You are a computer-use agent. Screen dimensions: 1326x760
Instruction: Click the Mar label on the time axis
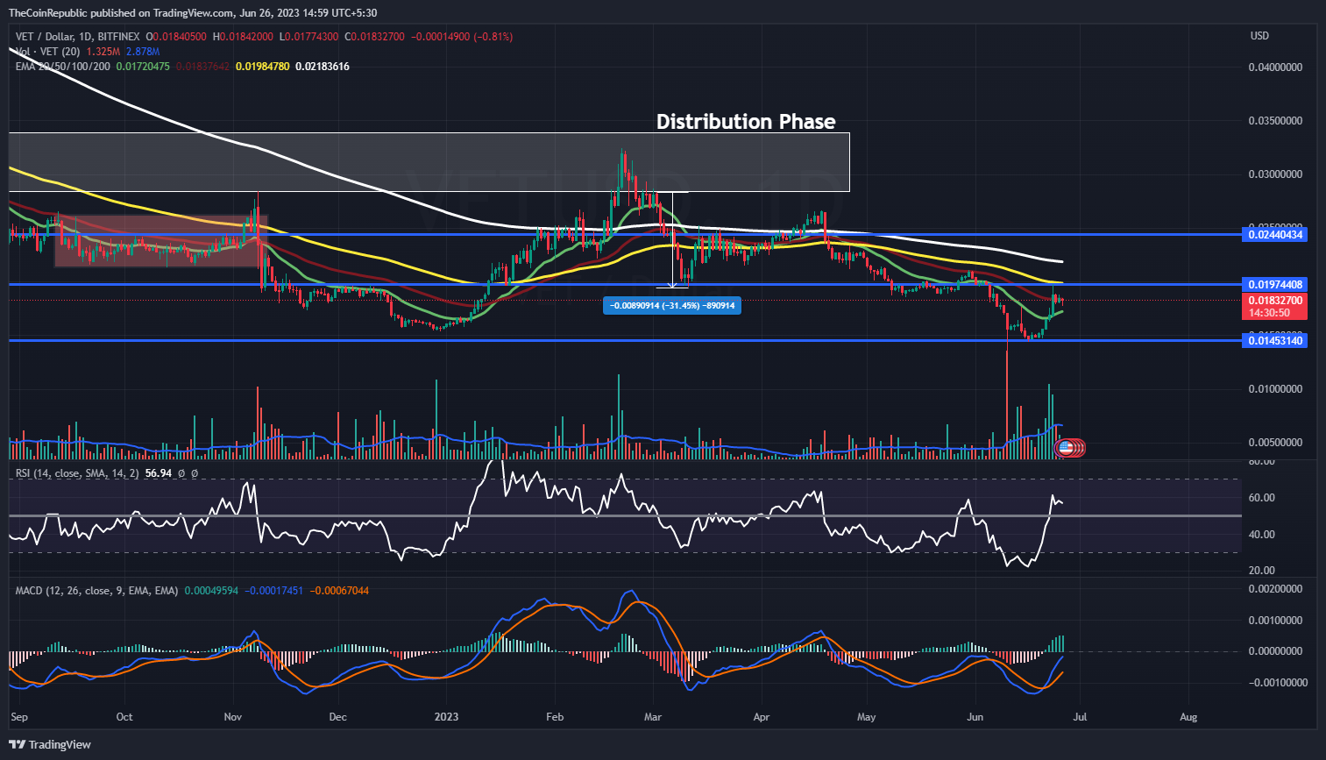(653, 717)
